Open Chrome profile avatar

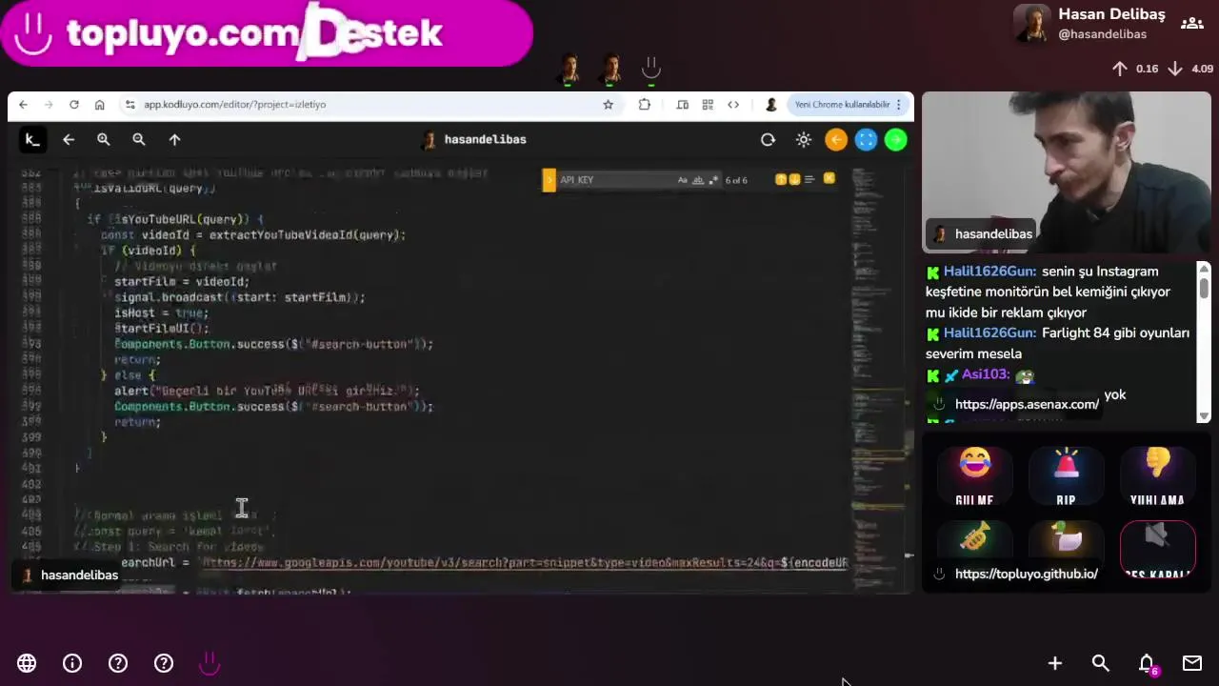coord(771,105)
